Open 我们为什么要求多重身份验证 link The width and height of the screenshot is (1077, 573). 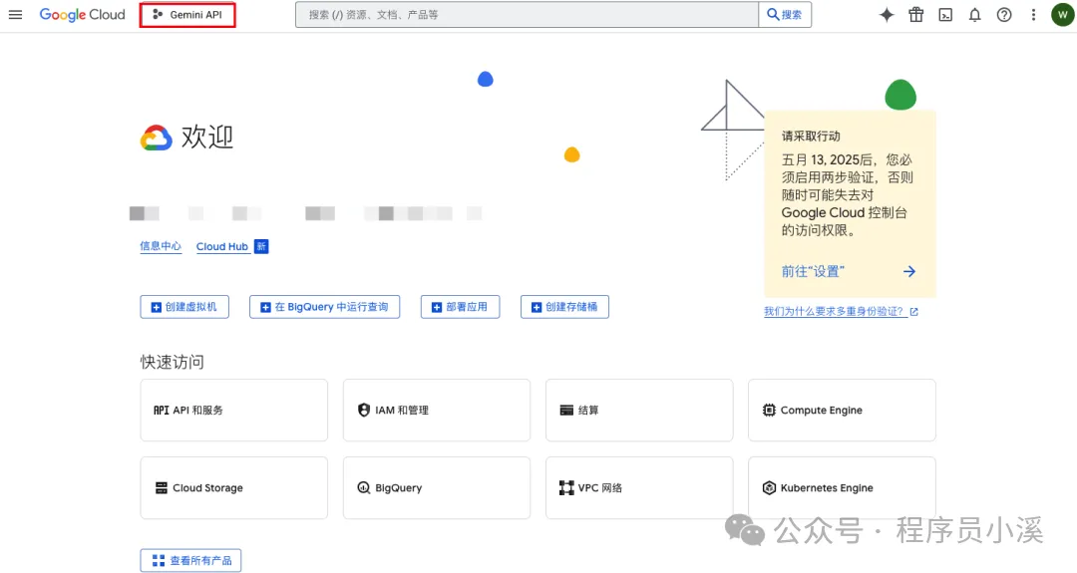click(x=834, y=312)
